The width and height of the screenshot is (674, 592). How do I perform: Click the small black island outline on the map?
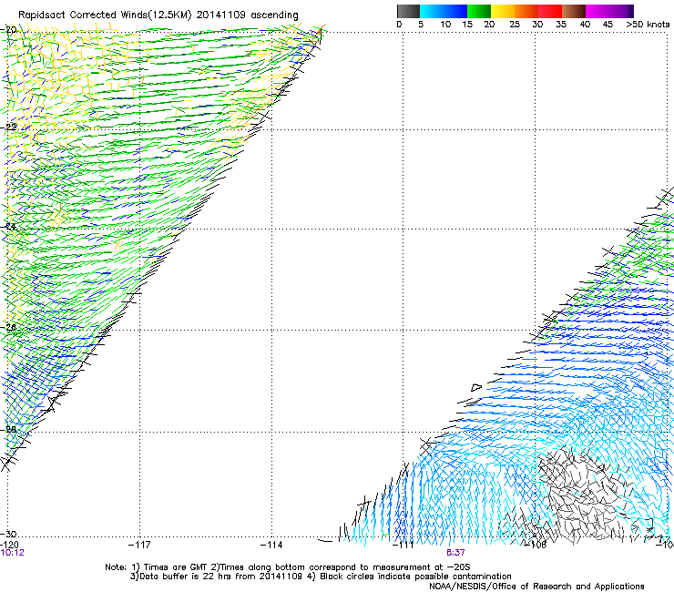click(475, 387)
